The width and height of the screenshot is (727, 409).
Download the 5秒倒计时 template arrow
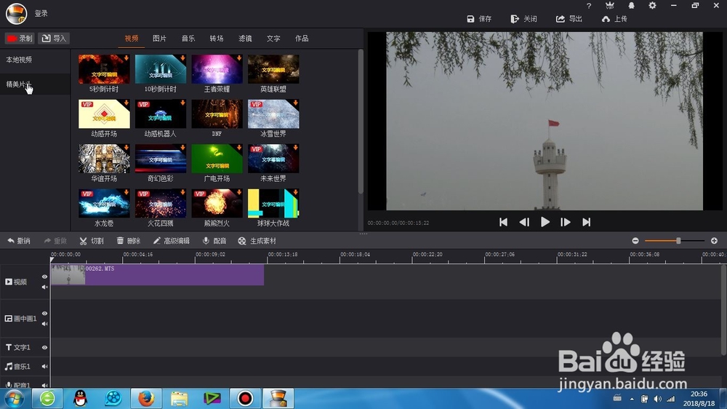pos(126,58)
